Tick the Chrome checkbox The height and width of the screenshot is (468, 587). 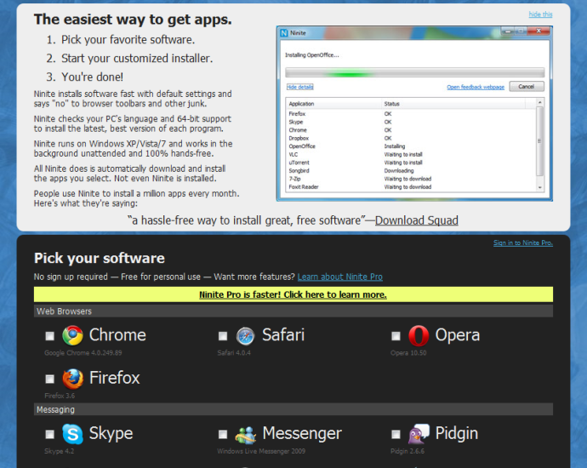pyautogui.click(x=50, y=336)
